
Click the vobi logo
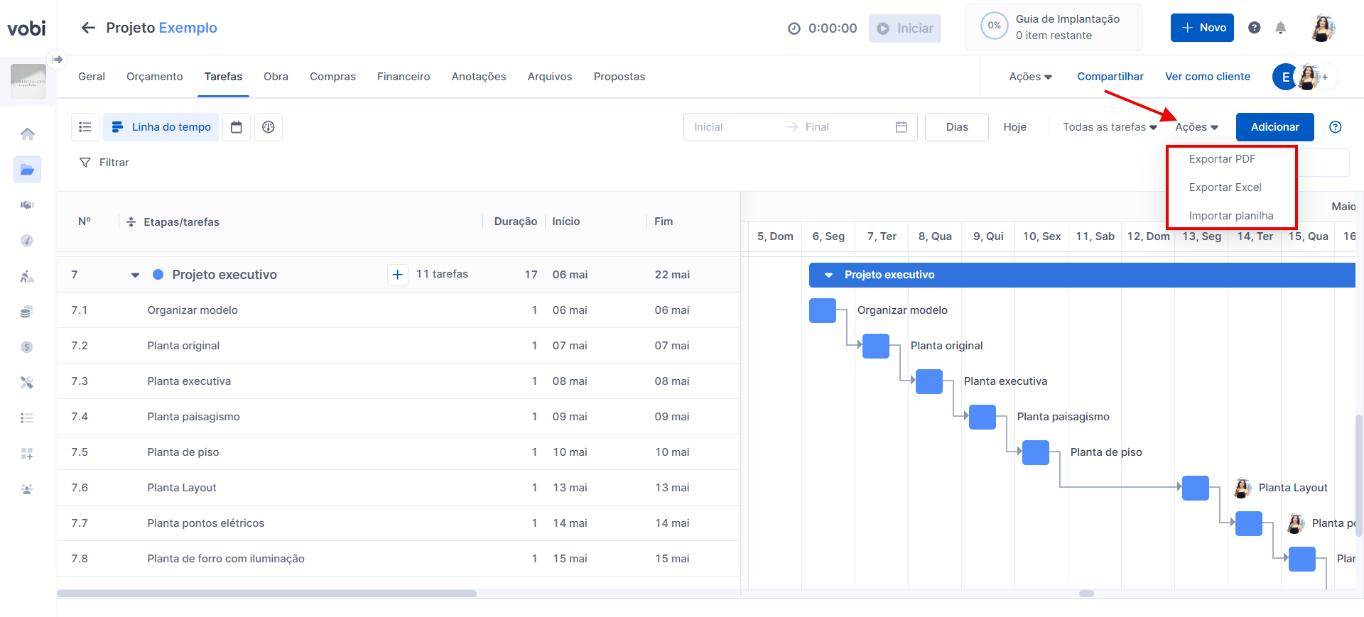click(x=26, y=28)
